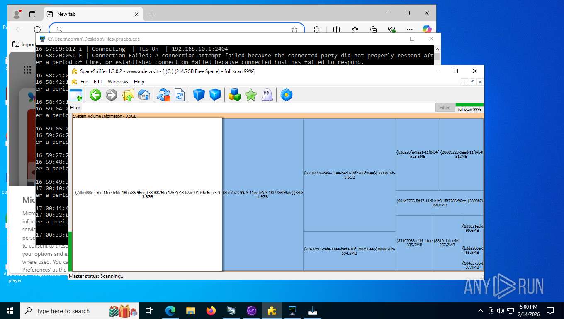
Task: Open the Edit menu in SpaceSniffer
Action: (x=98, y=82)
